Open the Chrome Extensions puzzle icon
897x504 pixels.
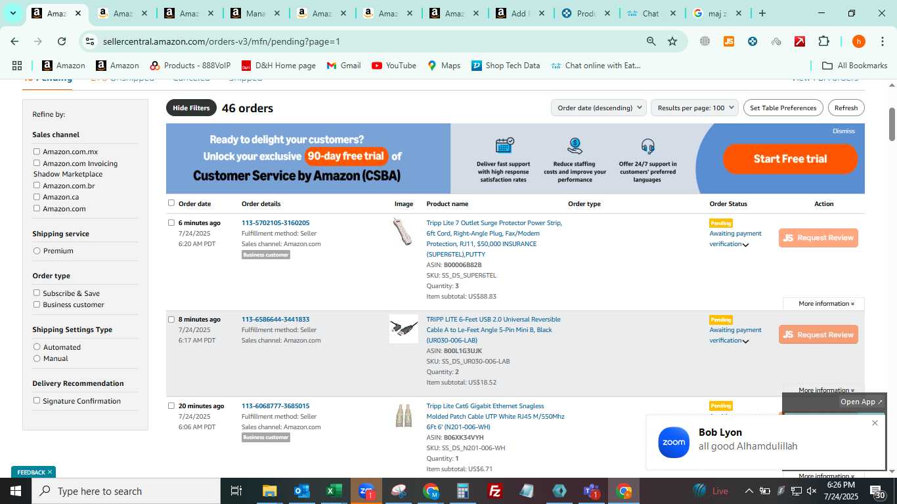[823, 41]
